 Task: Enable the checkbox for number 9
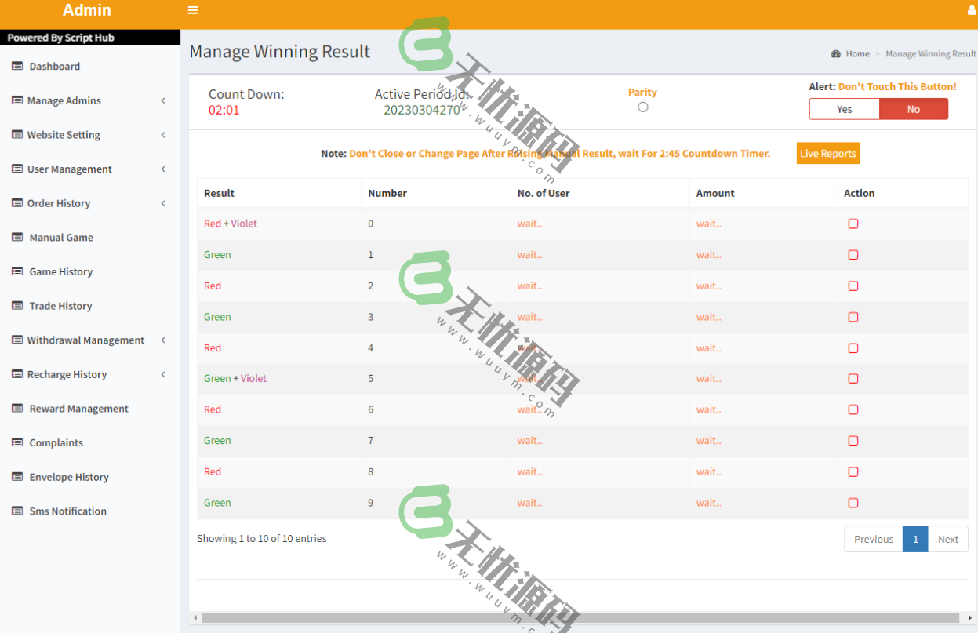[853, 503]
